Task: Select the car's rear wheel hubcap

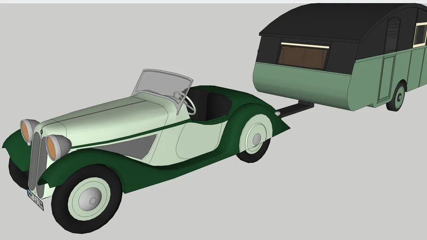Action: 256,139
